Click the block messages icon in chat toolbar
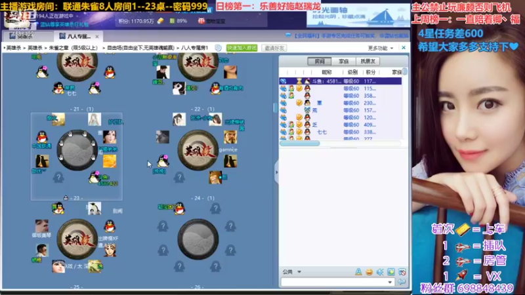 tap(402, 272)
